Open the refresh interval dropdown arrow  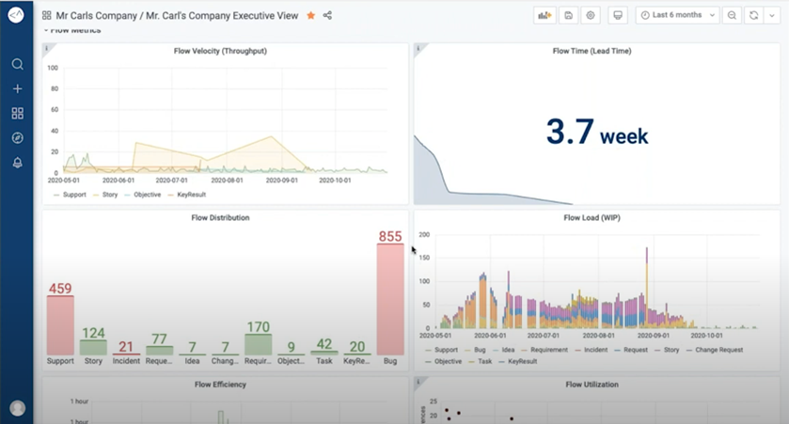coord(772,15)
